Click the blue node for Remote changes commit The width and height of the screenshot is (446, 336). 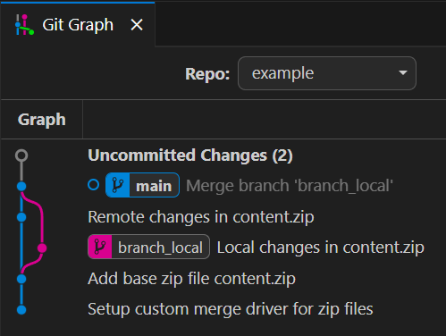tap(21, 217)
